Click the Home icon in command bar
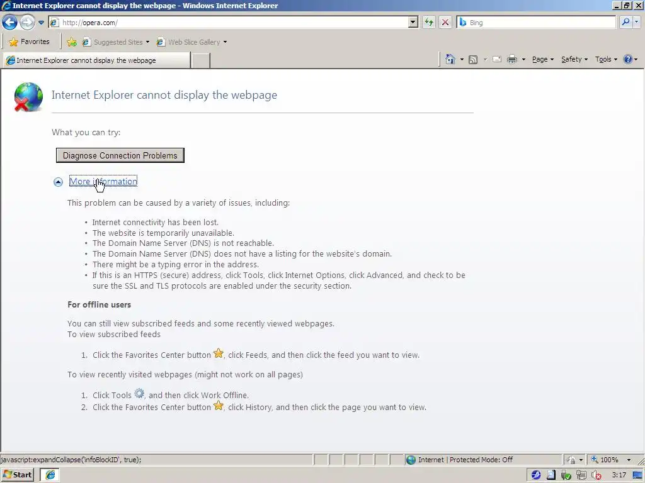Viewport: 645px width, 483px height. [450, 59]
